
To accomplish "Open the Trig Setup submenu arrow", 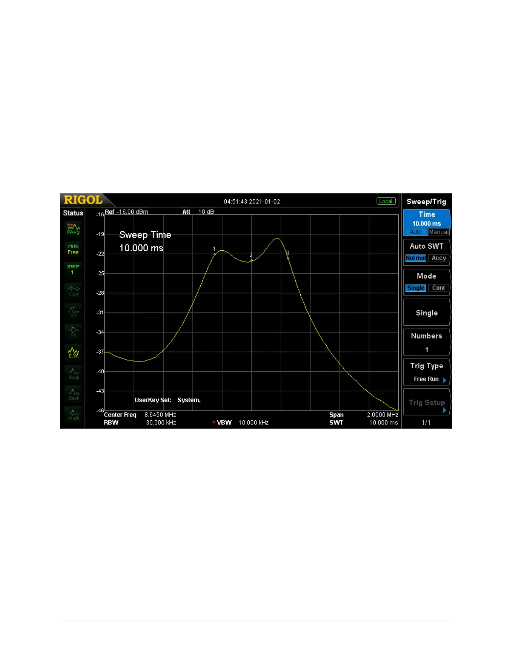I will pyautogui.click(x=445, y=410).
